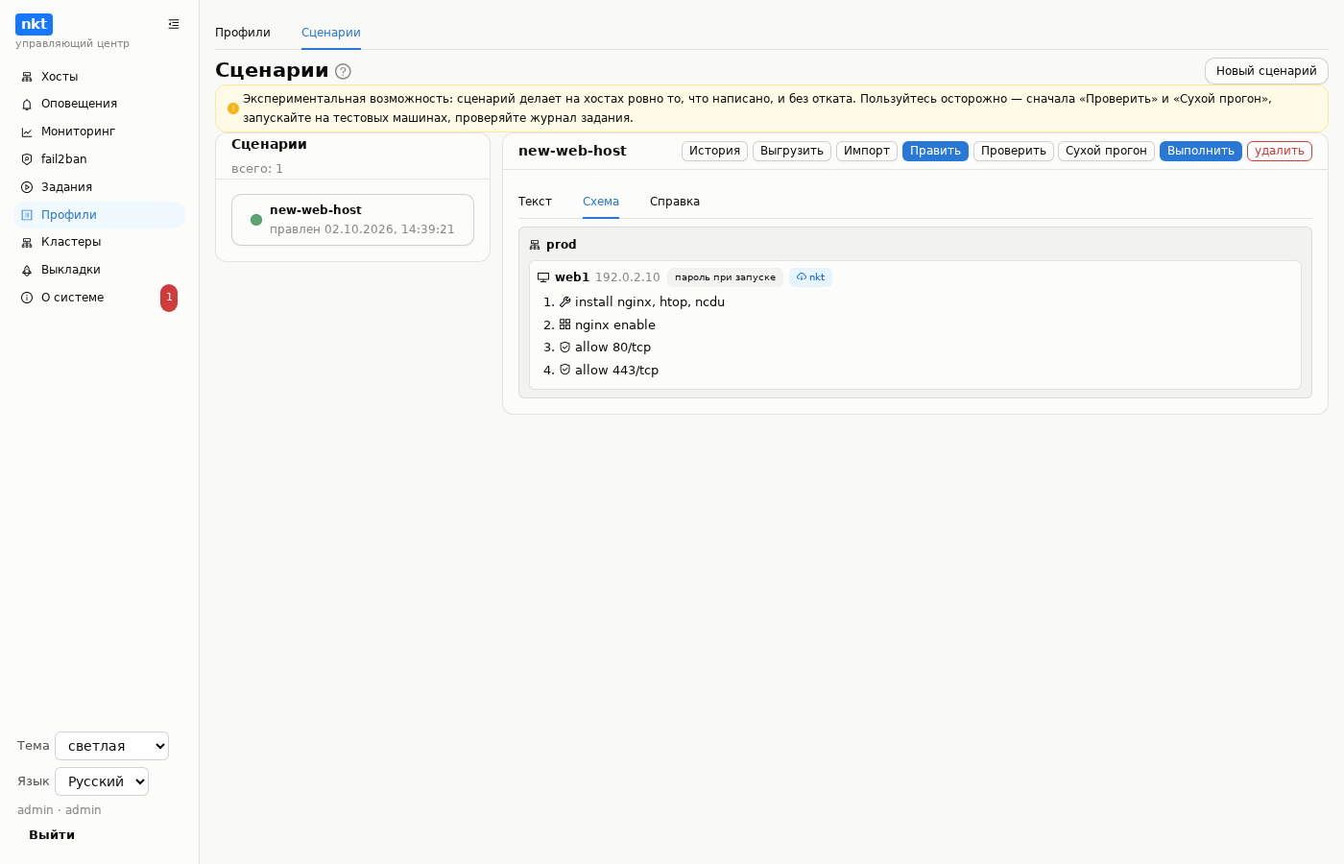
Task: Open the Язык language dropdown
Action: pos(102,781)
